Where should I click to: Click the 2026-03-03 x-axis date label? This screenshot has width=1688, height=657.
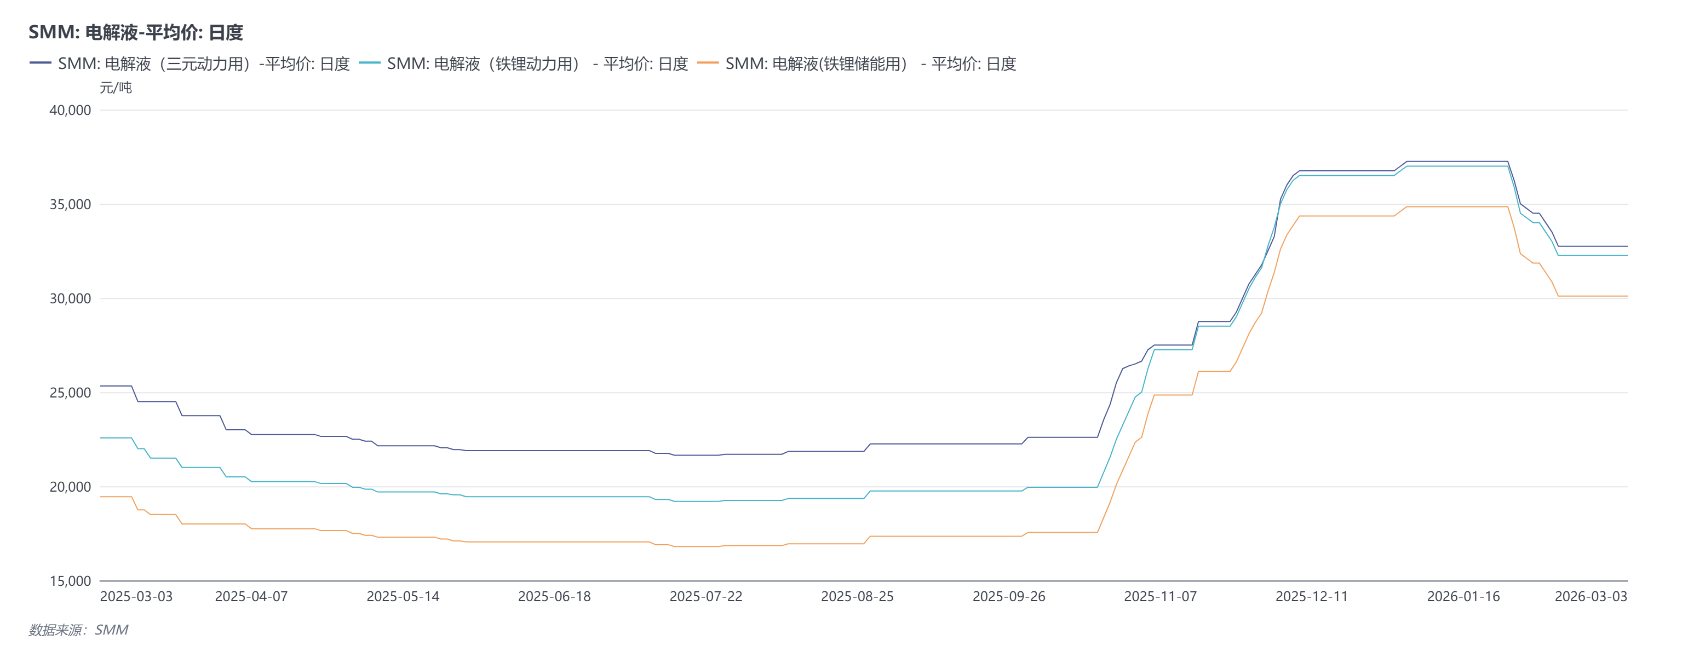click(1591, 596)
